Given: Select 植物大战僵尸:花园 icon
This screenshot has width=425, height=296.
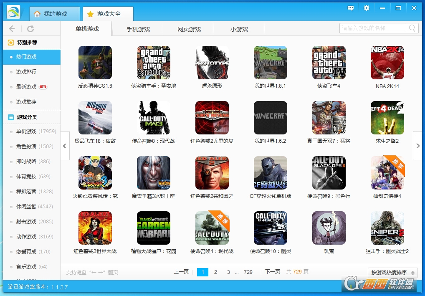Looking at the screenshot, I should click(x=154, y=228).
